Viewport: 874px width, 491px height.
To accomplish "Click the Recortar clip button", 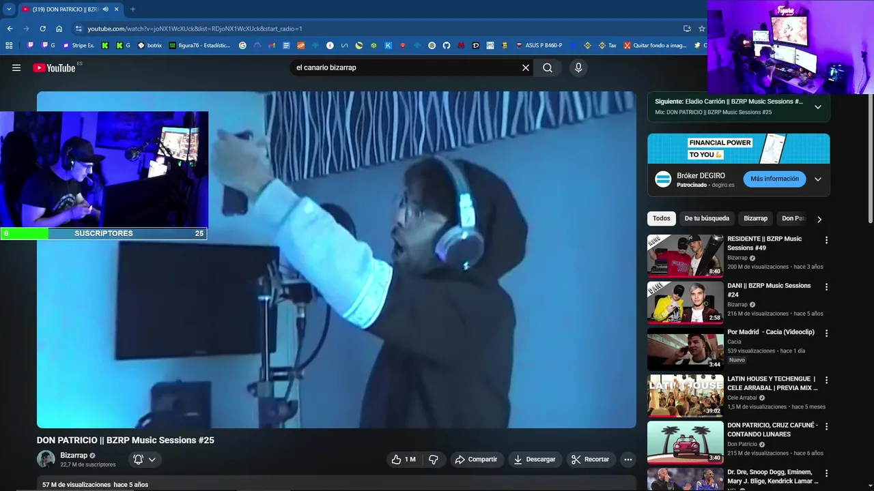I will [x=590, y=460].
